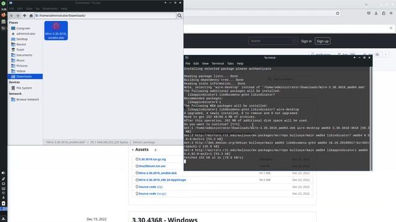Open browser hamburger menu
The height and width of the screenshot is (222, 396).
(x=391, y=13)
